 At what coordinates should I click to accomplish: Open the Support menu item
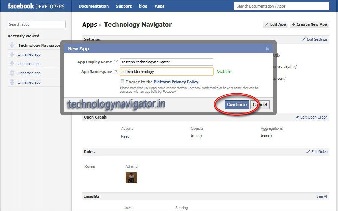(x=124, y=6)
